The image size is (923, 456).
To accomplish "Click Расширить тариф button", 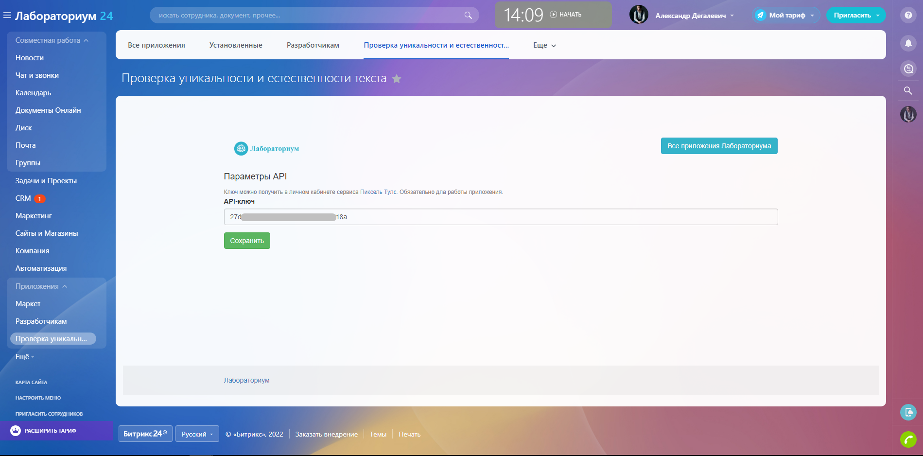I will pos(56,431).
